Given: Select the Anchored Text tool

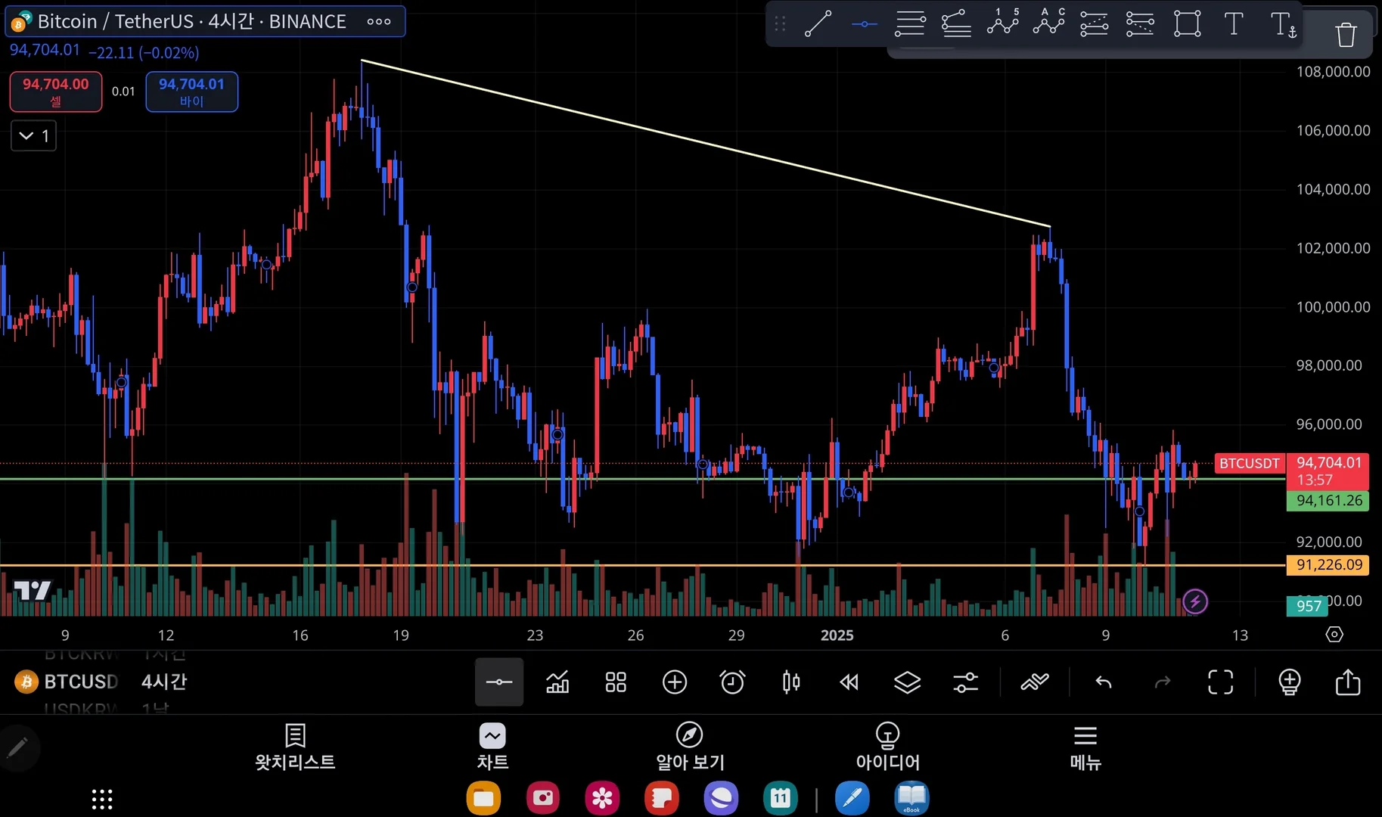Looking at the screenshot, I should 1284,25.
